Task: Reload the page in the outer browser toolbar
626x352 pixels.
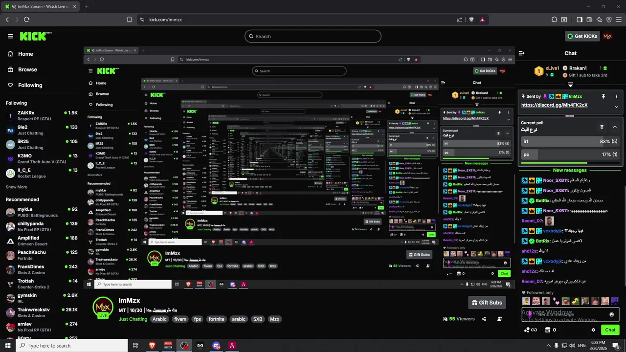Action: (26, 20)
